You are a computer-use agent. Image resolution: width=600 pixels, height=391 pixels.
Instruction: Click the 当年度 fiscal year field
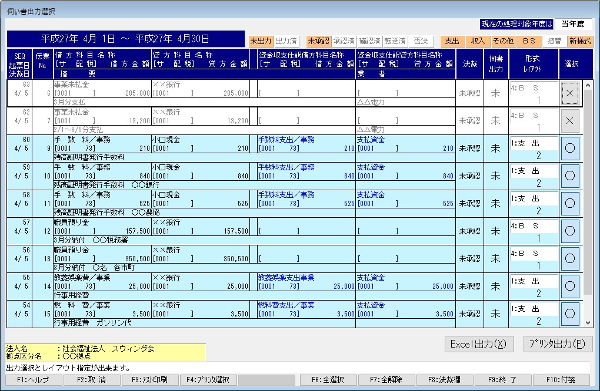click(x=573, y=24)
